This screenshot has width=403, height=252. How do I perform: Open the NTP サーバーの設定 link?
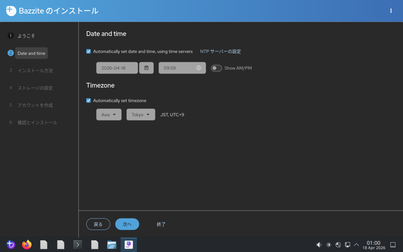pos(220,51)
